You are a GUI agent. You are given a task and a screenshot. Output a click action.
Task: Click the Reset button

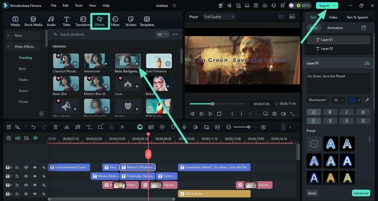(312, 193)
